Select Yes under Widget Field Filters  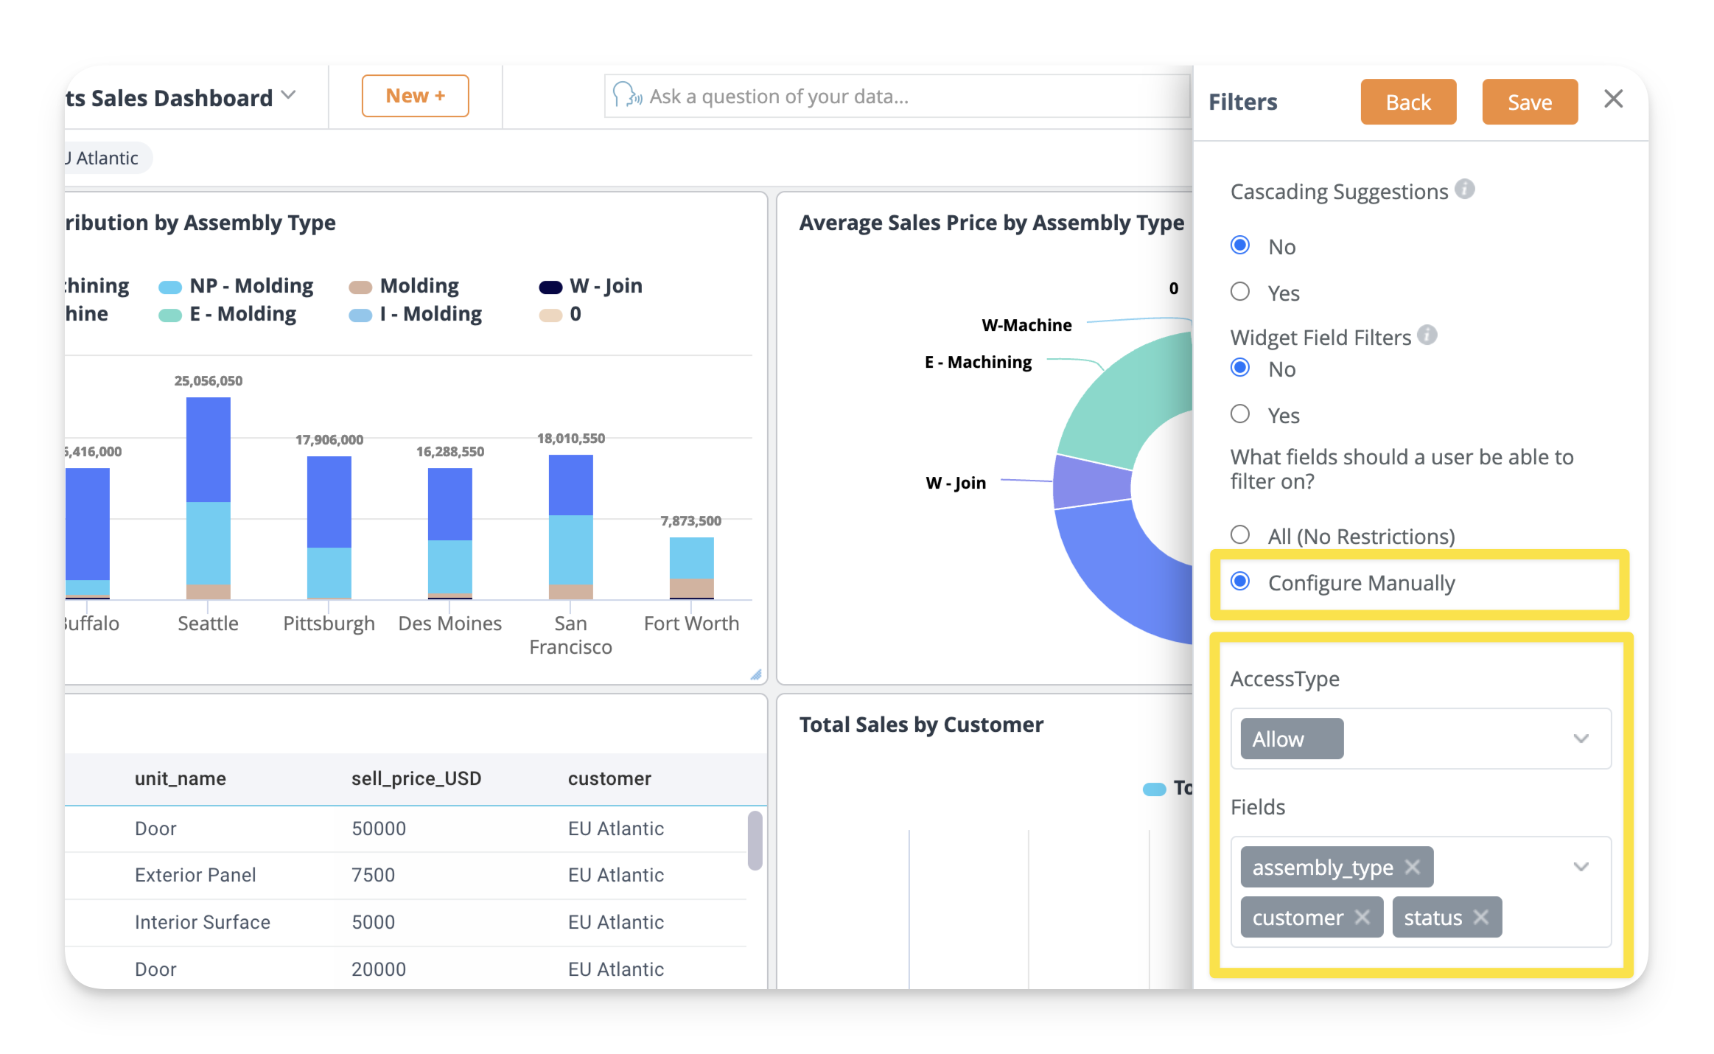pos(1240,414)
